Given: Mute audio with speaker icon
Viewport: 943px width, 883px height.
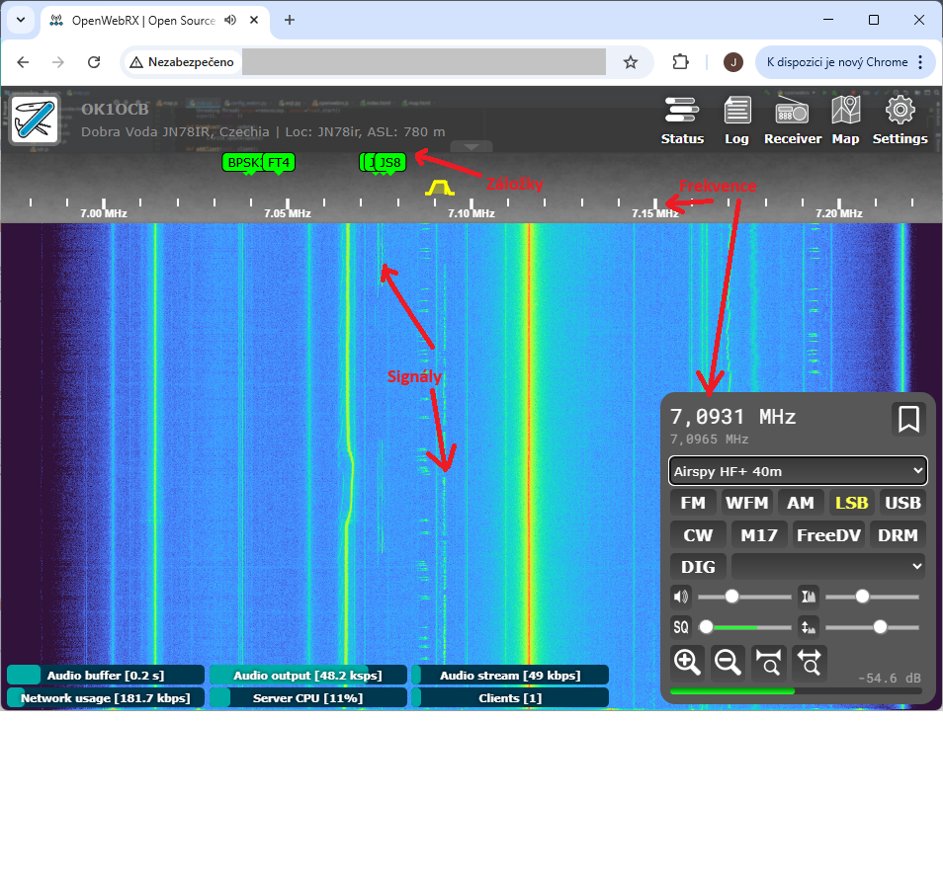Looking at the screenshot, I should coord(680,597).
